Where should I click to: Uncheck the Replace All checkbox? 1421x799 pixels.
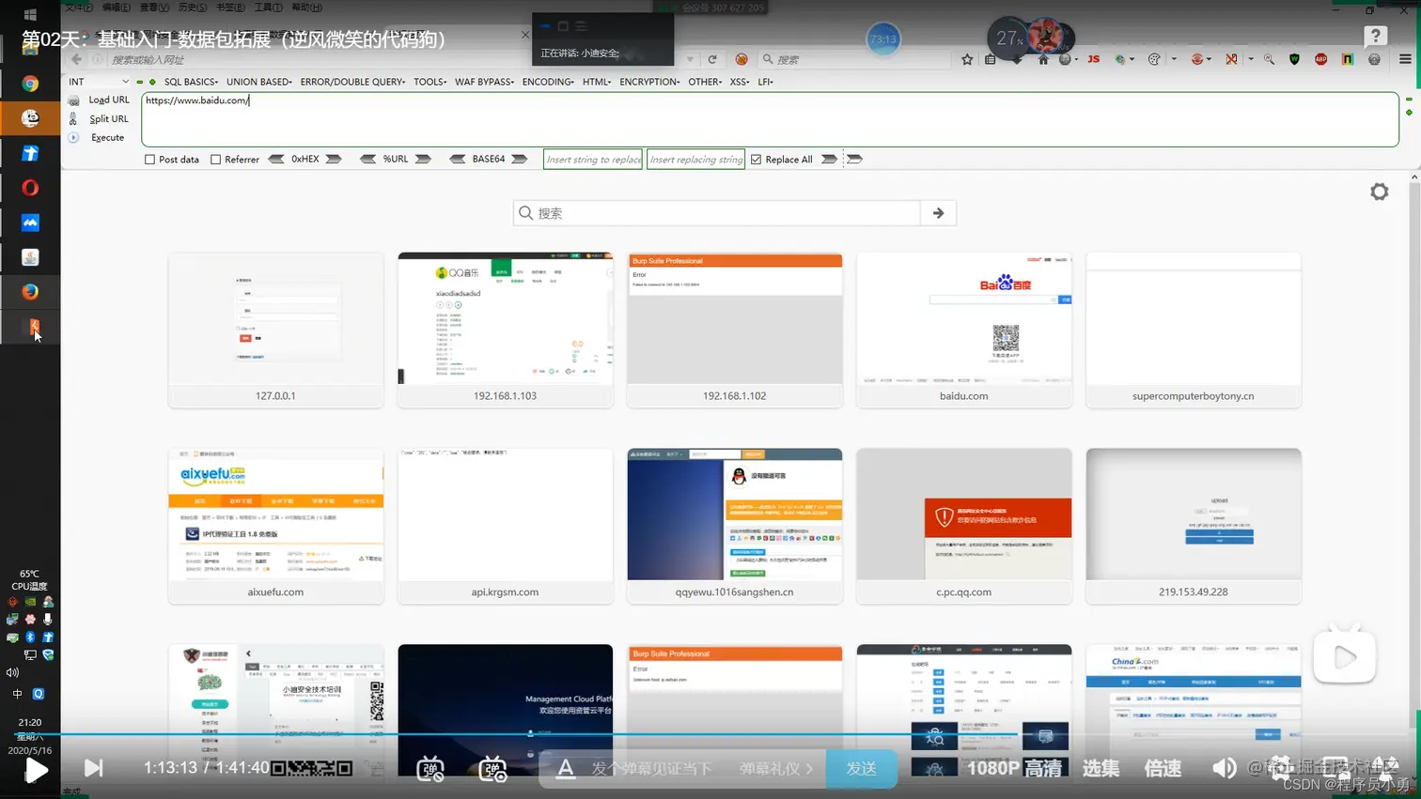coord(756,160)
